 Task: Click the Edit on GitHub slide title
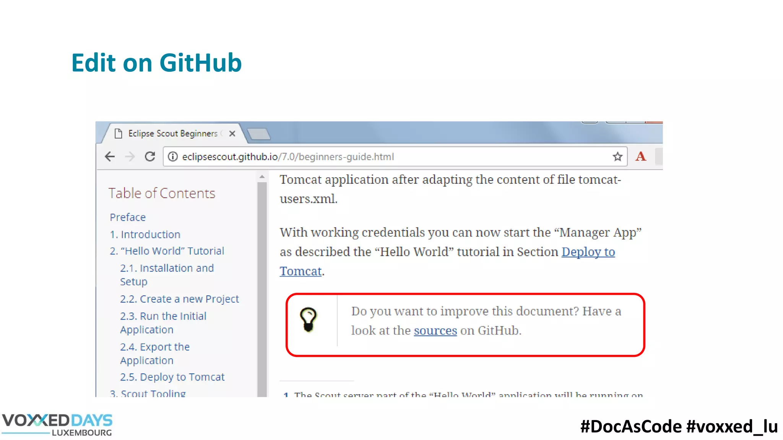pyautogui.click(x=156, y=63)
